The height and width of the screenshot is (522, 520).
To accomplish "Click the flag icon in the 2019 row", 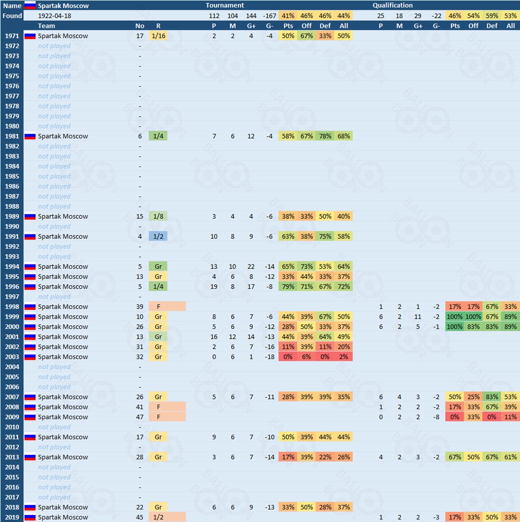I will click(30, 517).
